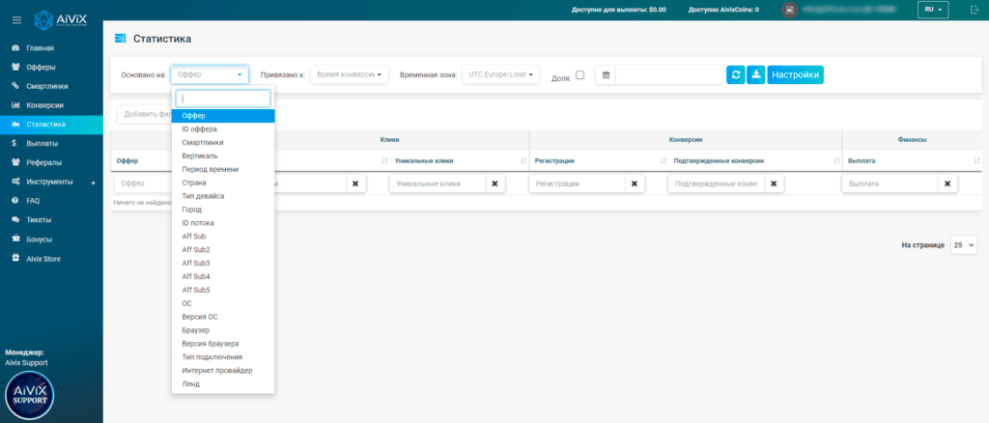Image resolution: width=989 pixels, height=423 pixels.
Task: Open the Временная зона dropdown
Action: point(501,74)
